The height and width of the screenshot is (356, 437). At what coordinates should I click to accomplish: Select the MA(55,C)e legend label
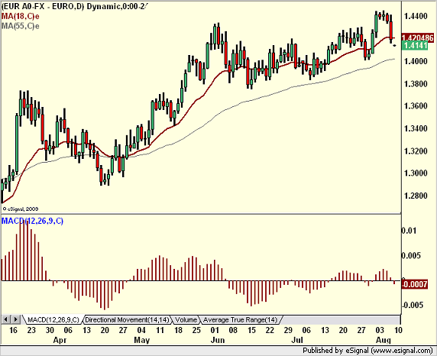coord(20,26)
